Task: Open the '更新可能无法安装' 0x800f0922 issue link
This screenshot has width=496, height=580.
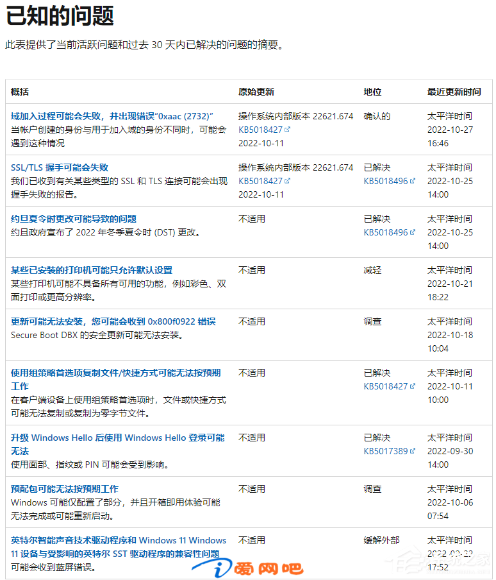Action: click(113, 321)
